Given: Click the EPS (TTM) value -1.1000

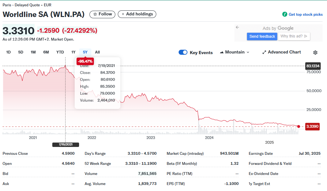Looking at the screenshot, I should point(231,184).
